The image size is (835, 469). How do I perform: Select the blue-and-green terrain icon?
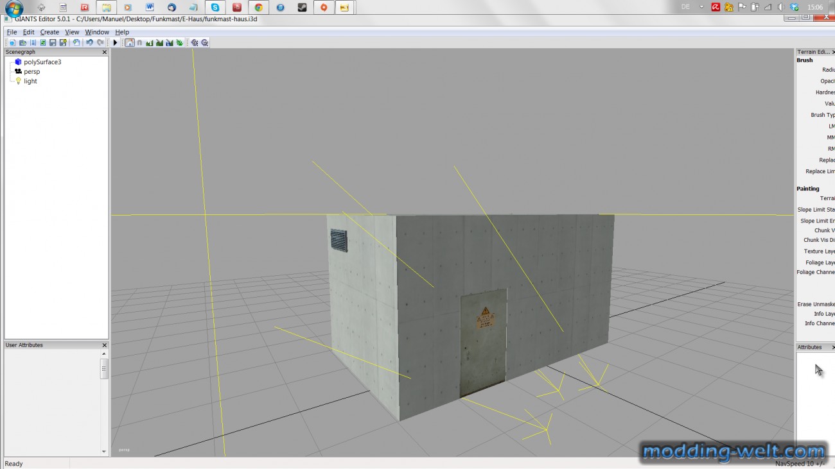(170, 43)
